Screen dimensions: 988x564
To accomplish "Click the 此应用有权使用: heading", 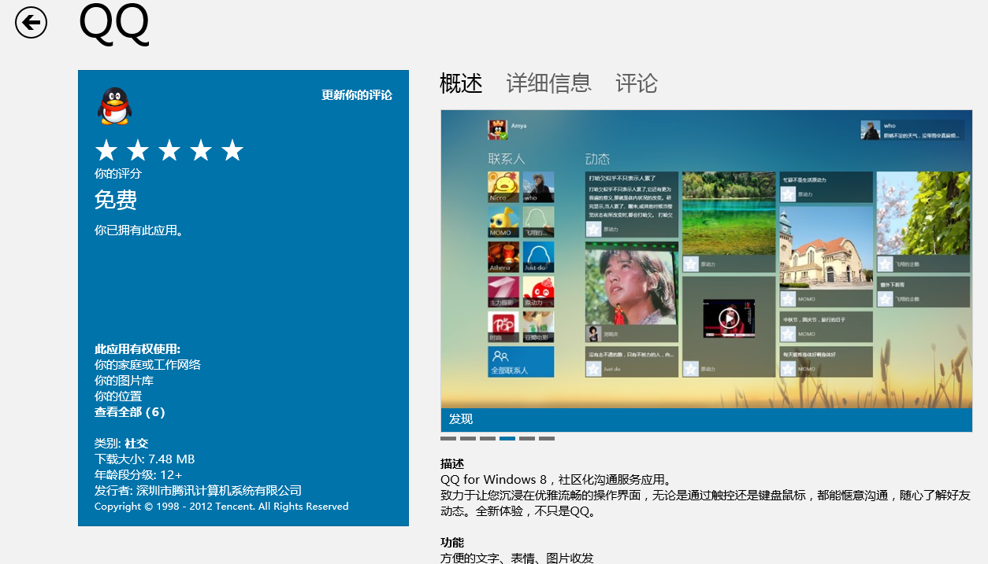I will (137, 349).
